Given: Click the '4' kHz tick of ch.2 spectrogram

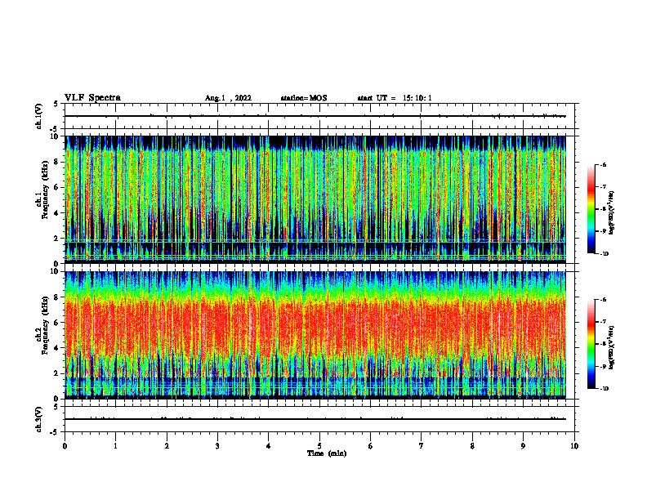Looking at the screenshot, I should [57, 348].
